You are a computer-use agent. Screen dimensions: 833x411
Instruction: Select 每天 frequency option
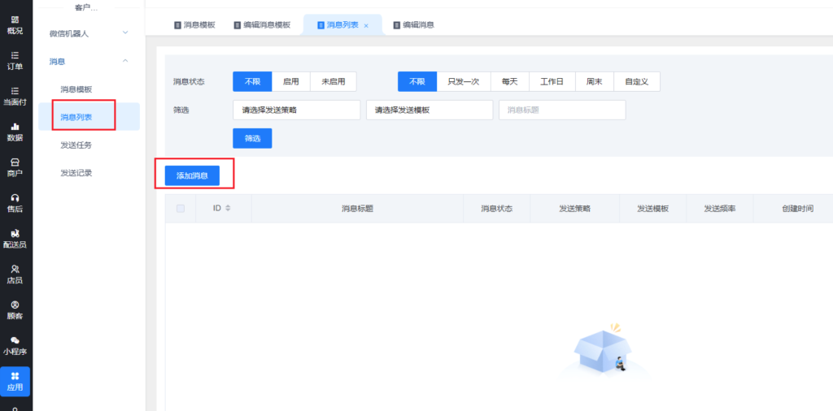click(x=509, y=82)
